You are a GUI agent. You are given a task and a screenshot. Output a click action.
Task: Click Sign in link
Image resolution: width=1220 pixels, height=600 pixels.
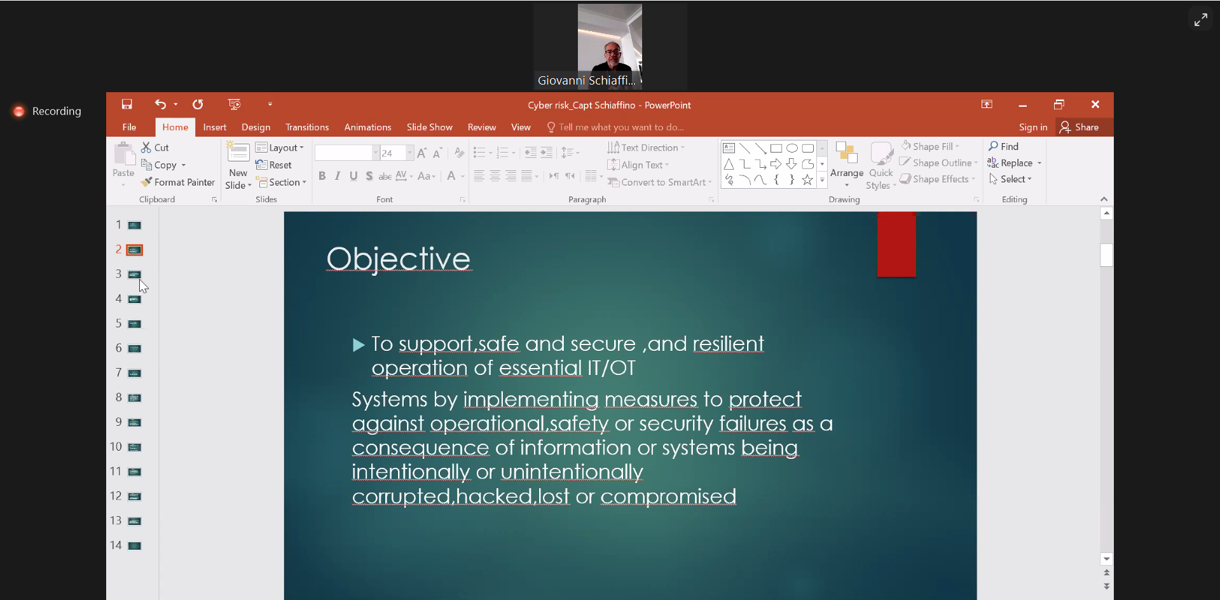pyautogui.click(x=1032, y=127)
